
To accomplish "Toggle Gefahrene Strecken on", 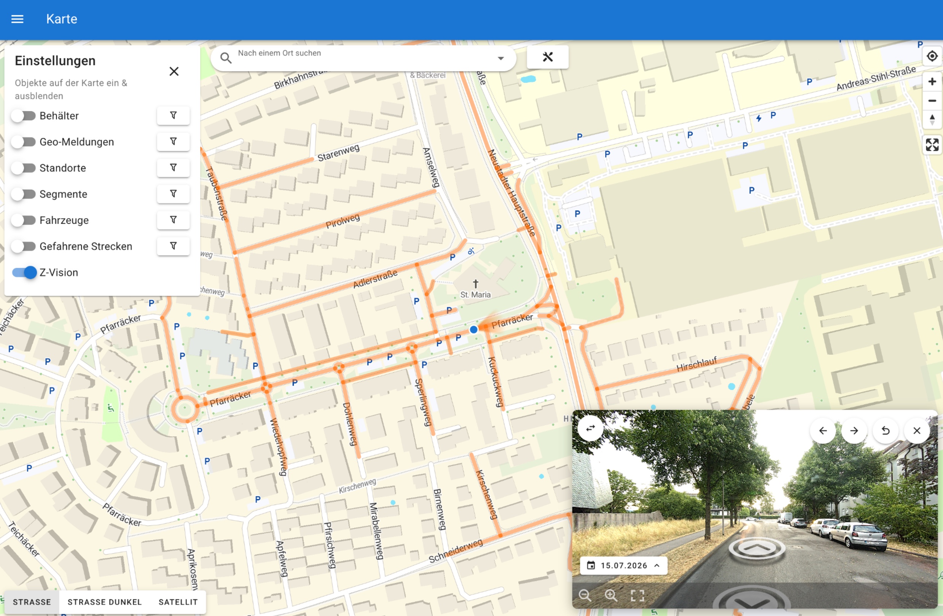I will (23, 246).
